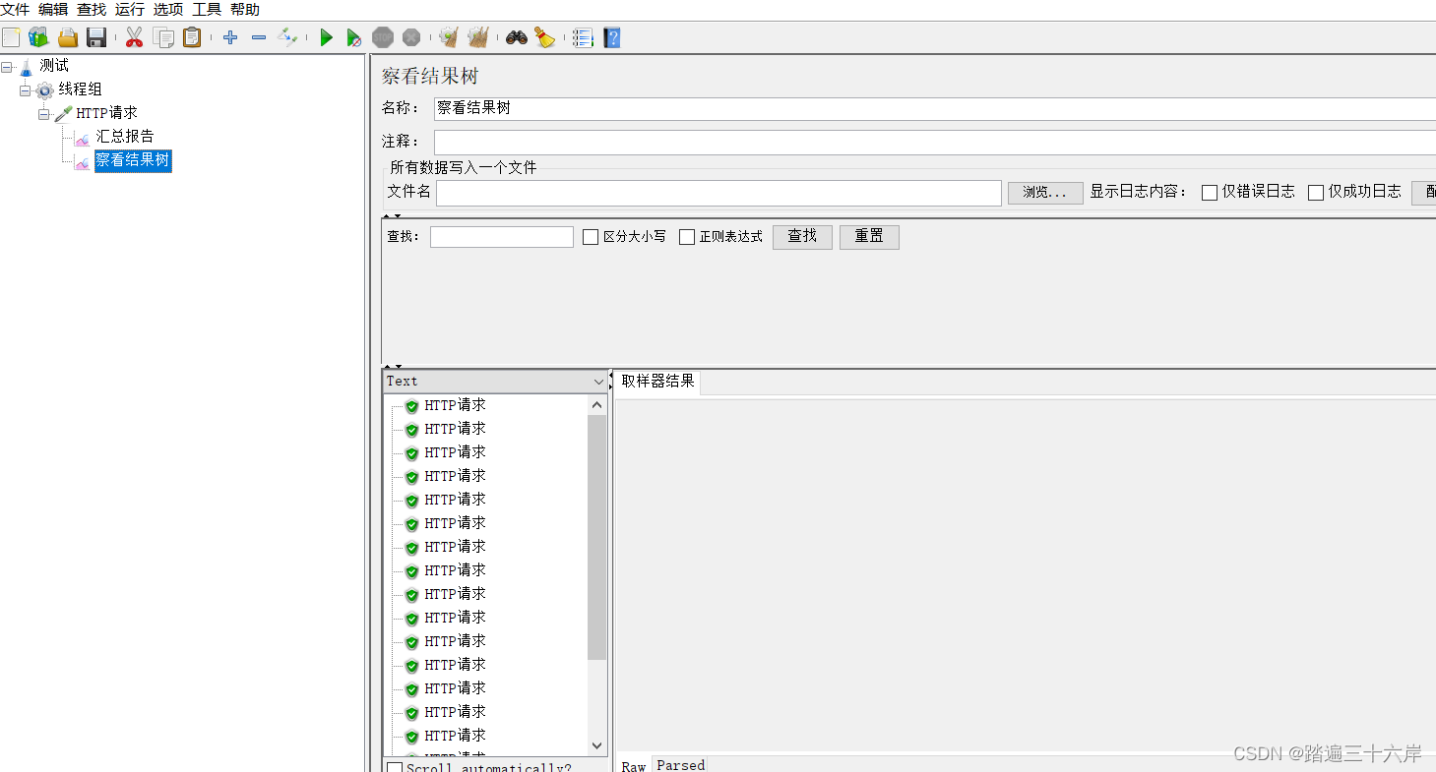Start the test with green play icon

point(326,38)
